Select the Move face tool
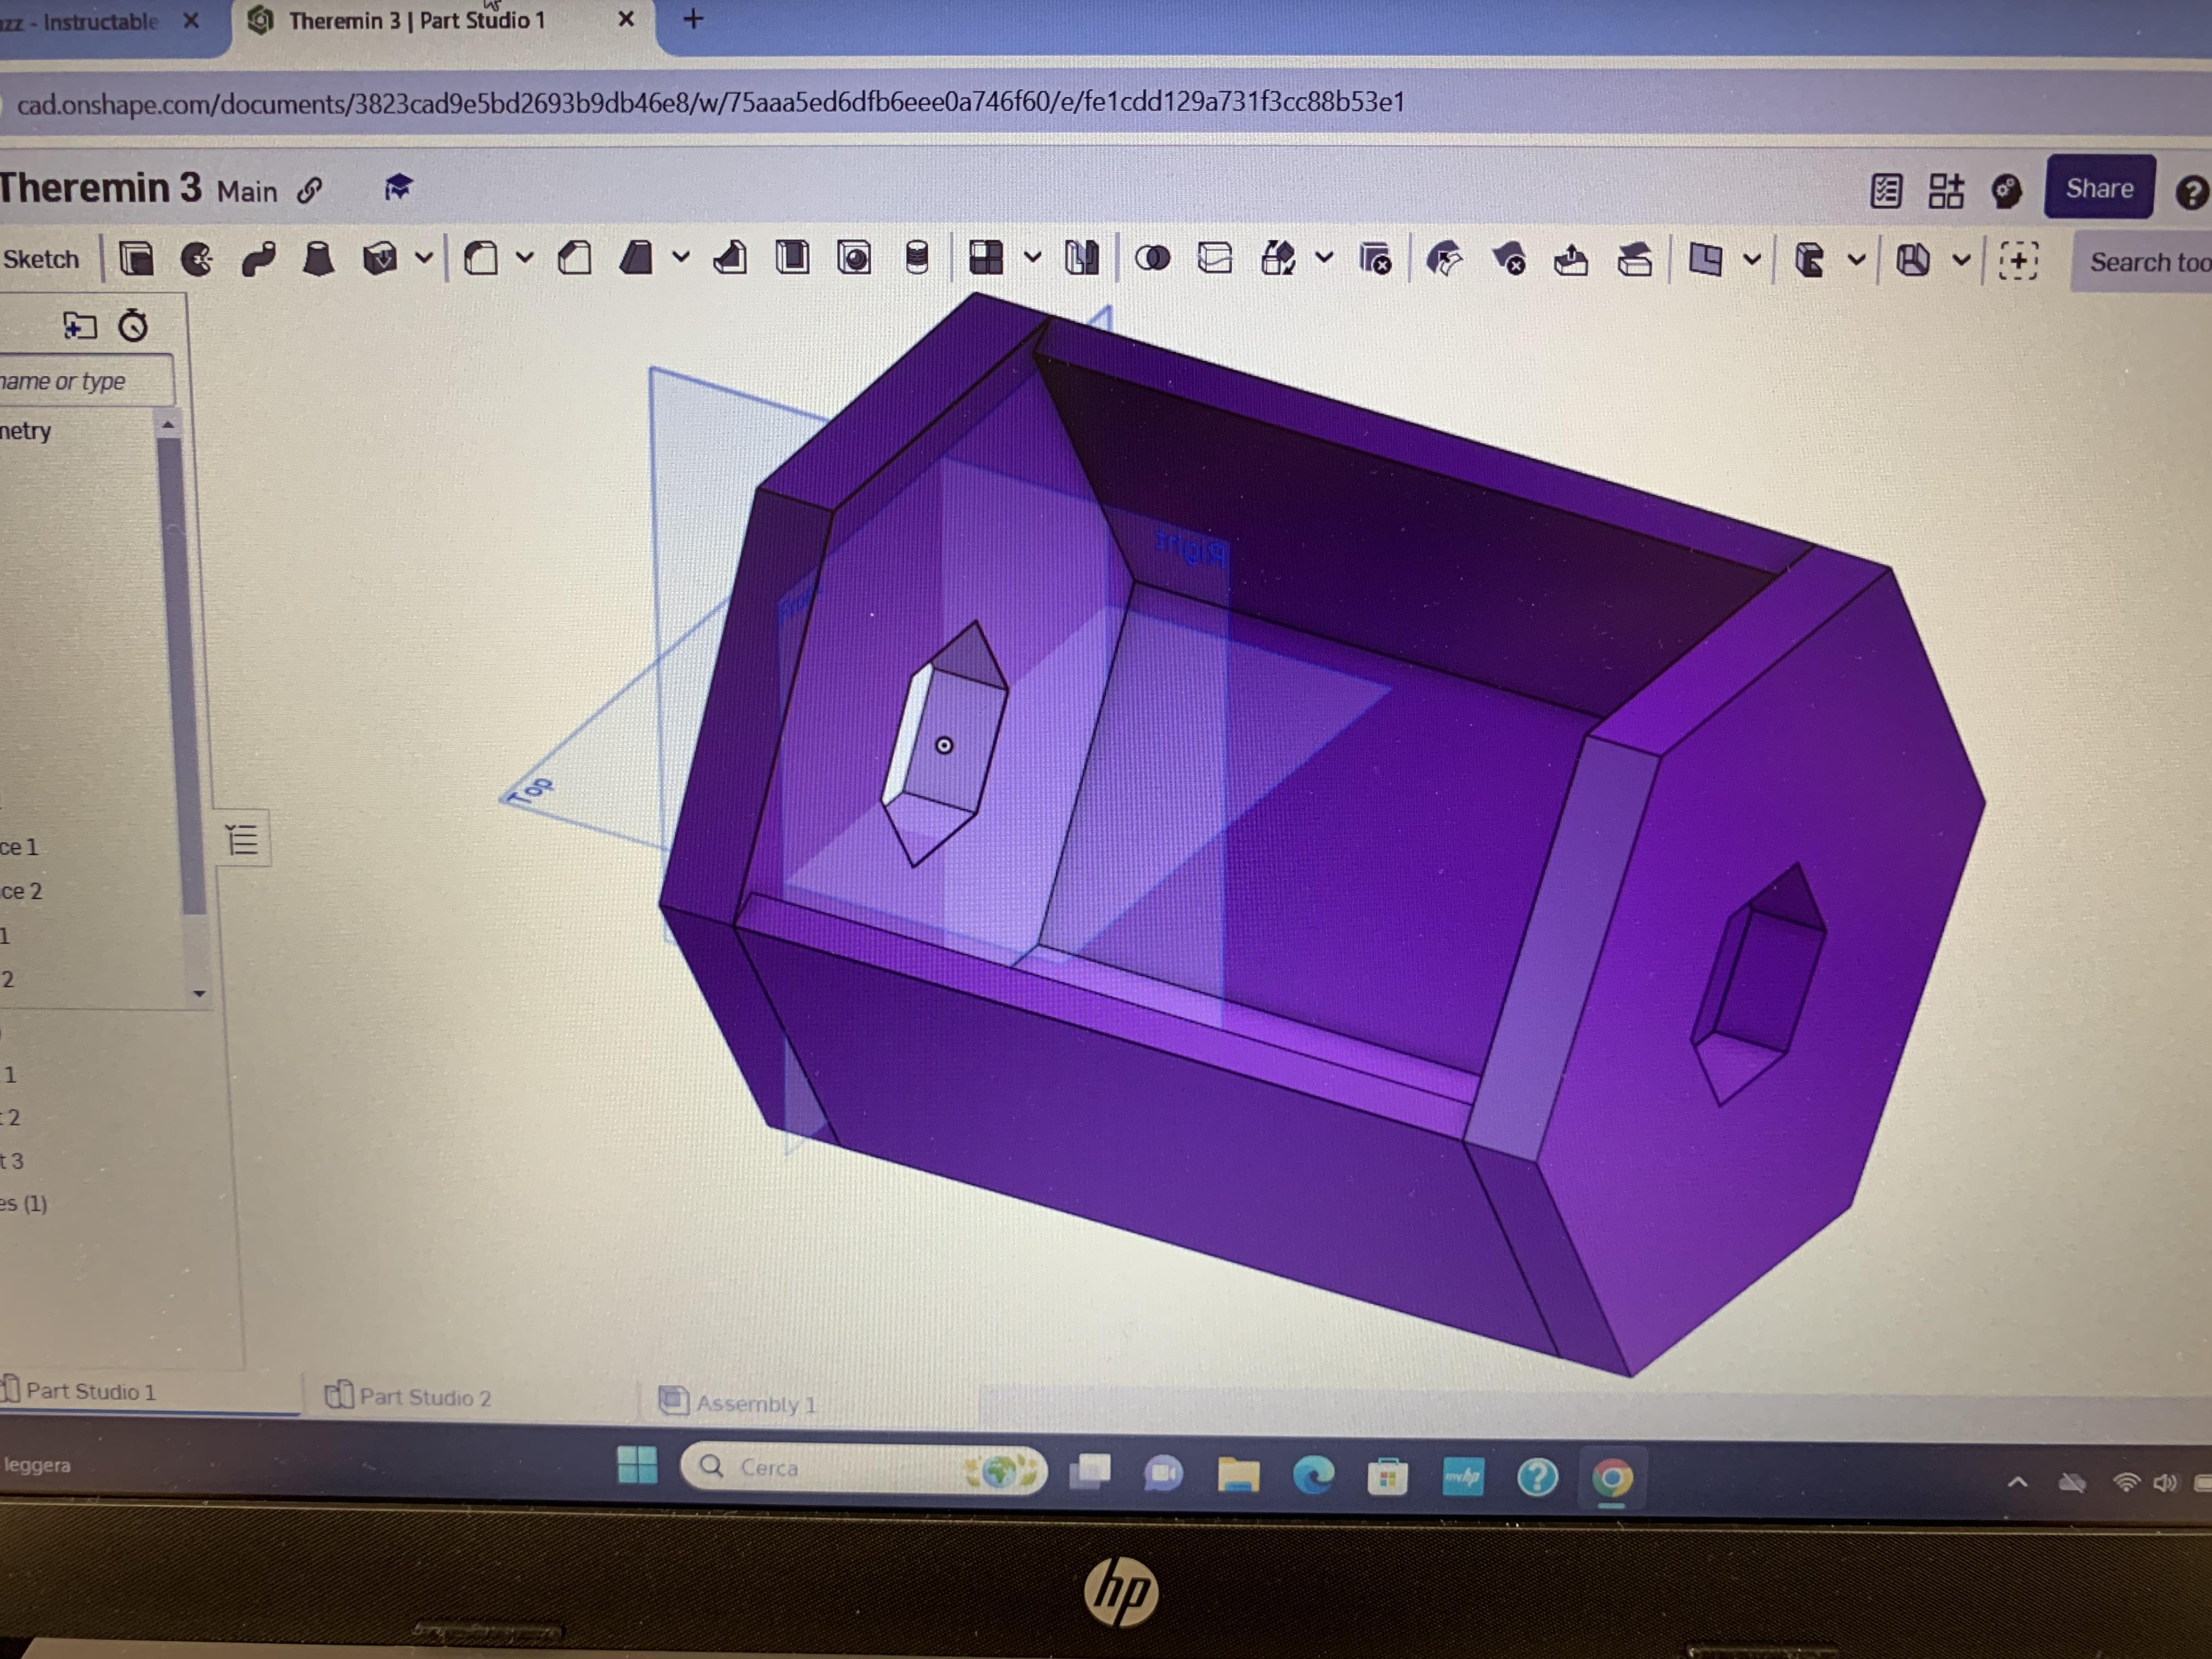2212x1659 pixels. coord(1571,260)
